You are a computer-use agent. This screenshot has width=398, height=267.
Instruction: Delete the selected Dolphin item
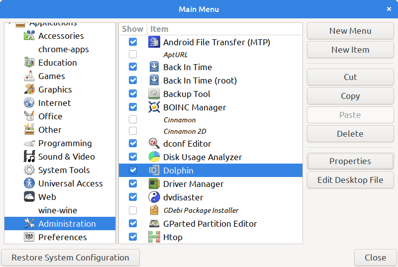point(350,134)
